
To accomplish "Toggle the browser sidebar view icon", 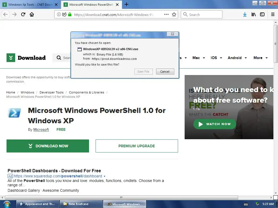I will [x=262, y=14].
